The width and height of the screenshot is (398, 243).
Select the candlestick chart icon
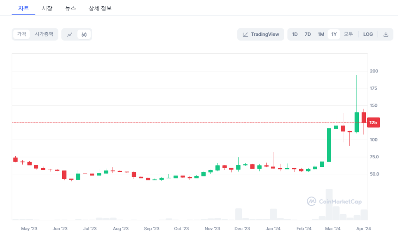[84, 35]
